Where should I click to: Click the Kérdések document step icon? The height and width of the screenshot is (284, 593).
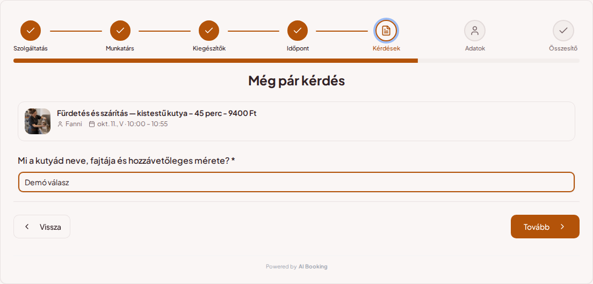point(386,31)
